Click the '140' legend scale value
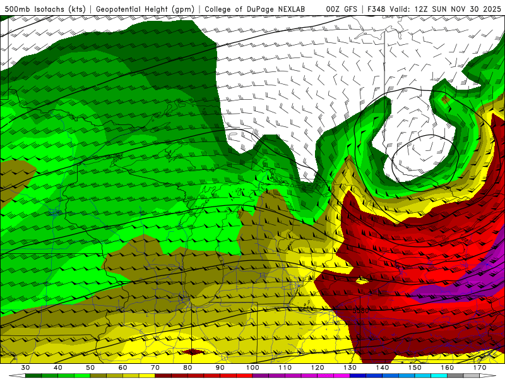505x379 pixels. [383, 368]
